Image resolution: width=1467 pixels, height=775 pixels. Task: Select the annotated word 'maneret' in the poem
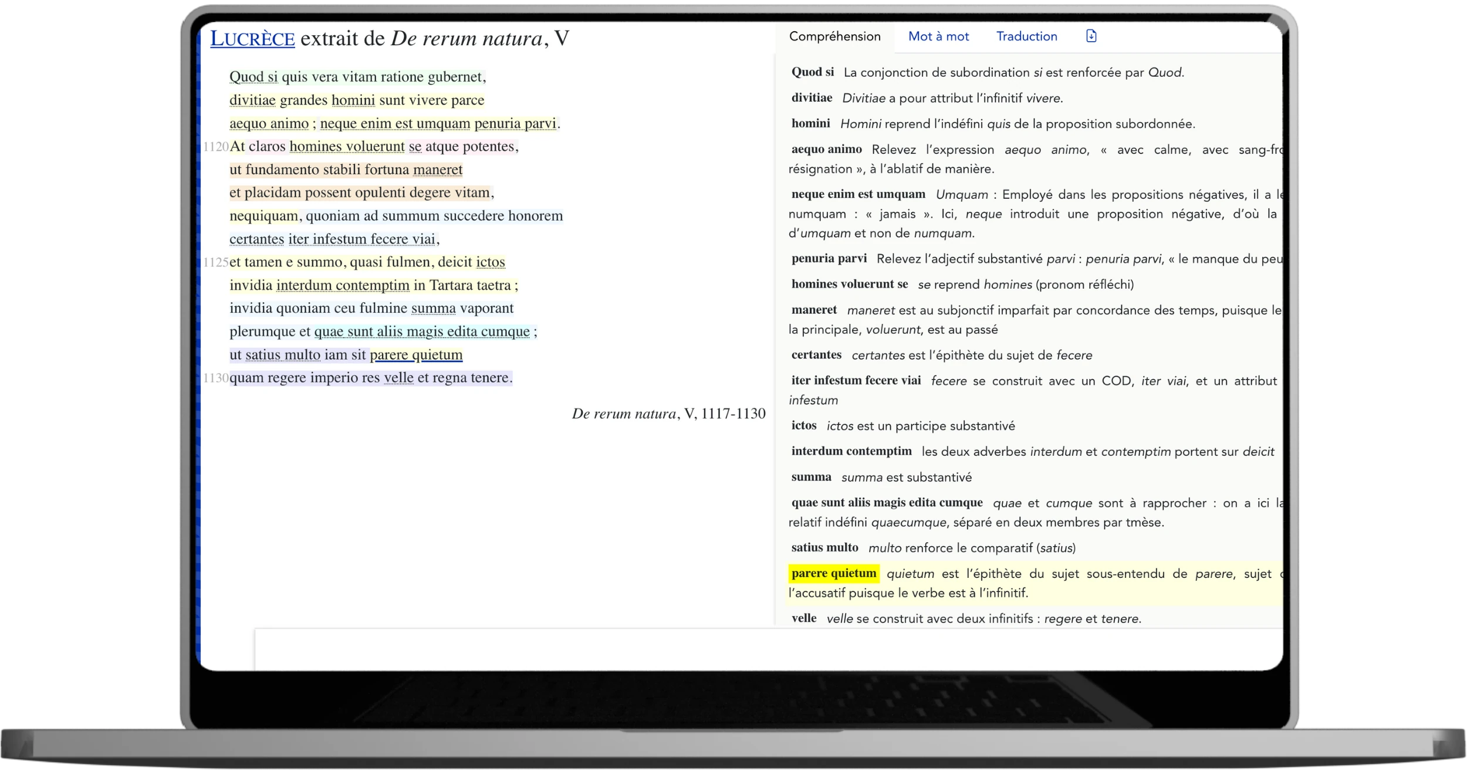[438, 170]
